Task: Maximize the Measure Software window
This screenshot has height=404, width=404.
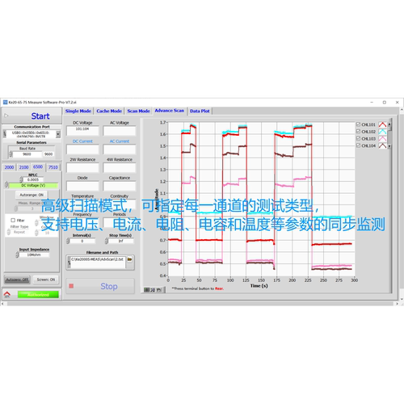Action: tap(385, 103)
